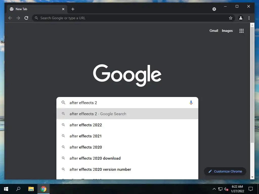Open the Chrome profile avatar
Image resolution: width=259 pixels, height=194 pixels.
[x=241, y=18]
